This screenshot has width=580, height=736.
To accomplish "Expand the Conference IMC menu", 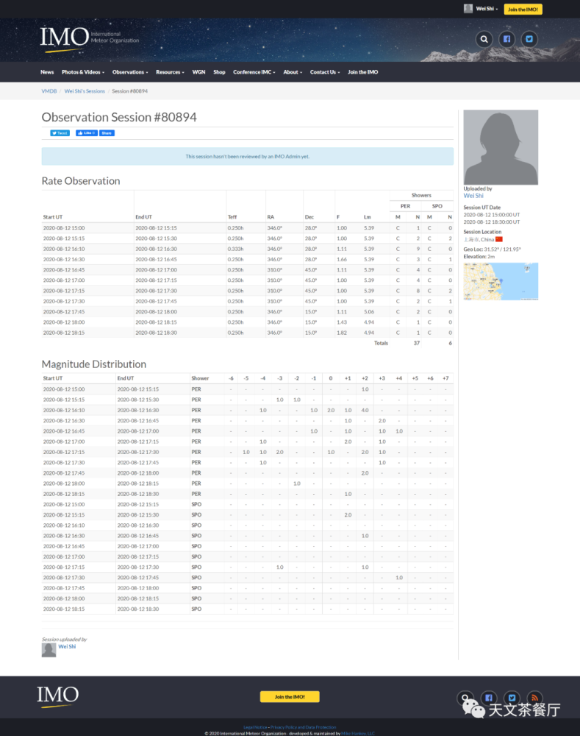I will click(254, 72).
